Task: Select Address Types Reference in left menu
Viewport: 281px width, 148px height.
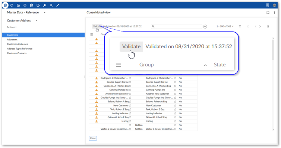Action: [x=19, y=49]
